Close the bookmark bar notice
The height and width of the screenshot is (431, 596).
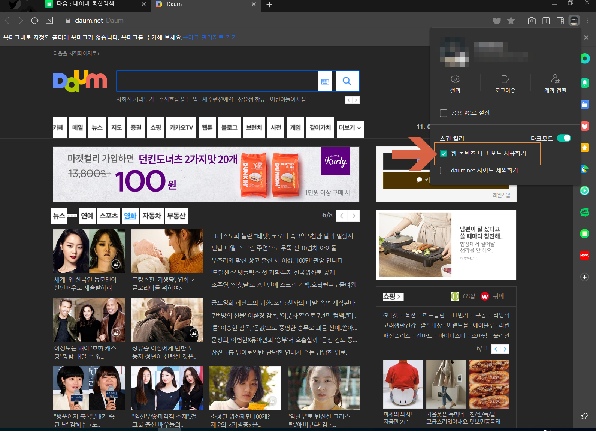tap(586, 37)
